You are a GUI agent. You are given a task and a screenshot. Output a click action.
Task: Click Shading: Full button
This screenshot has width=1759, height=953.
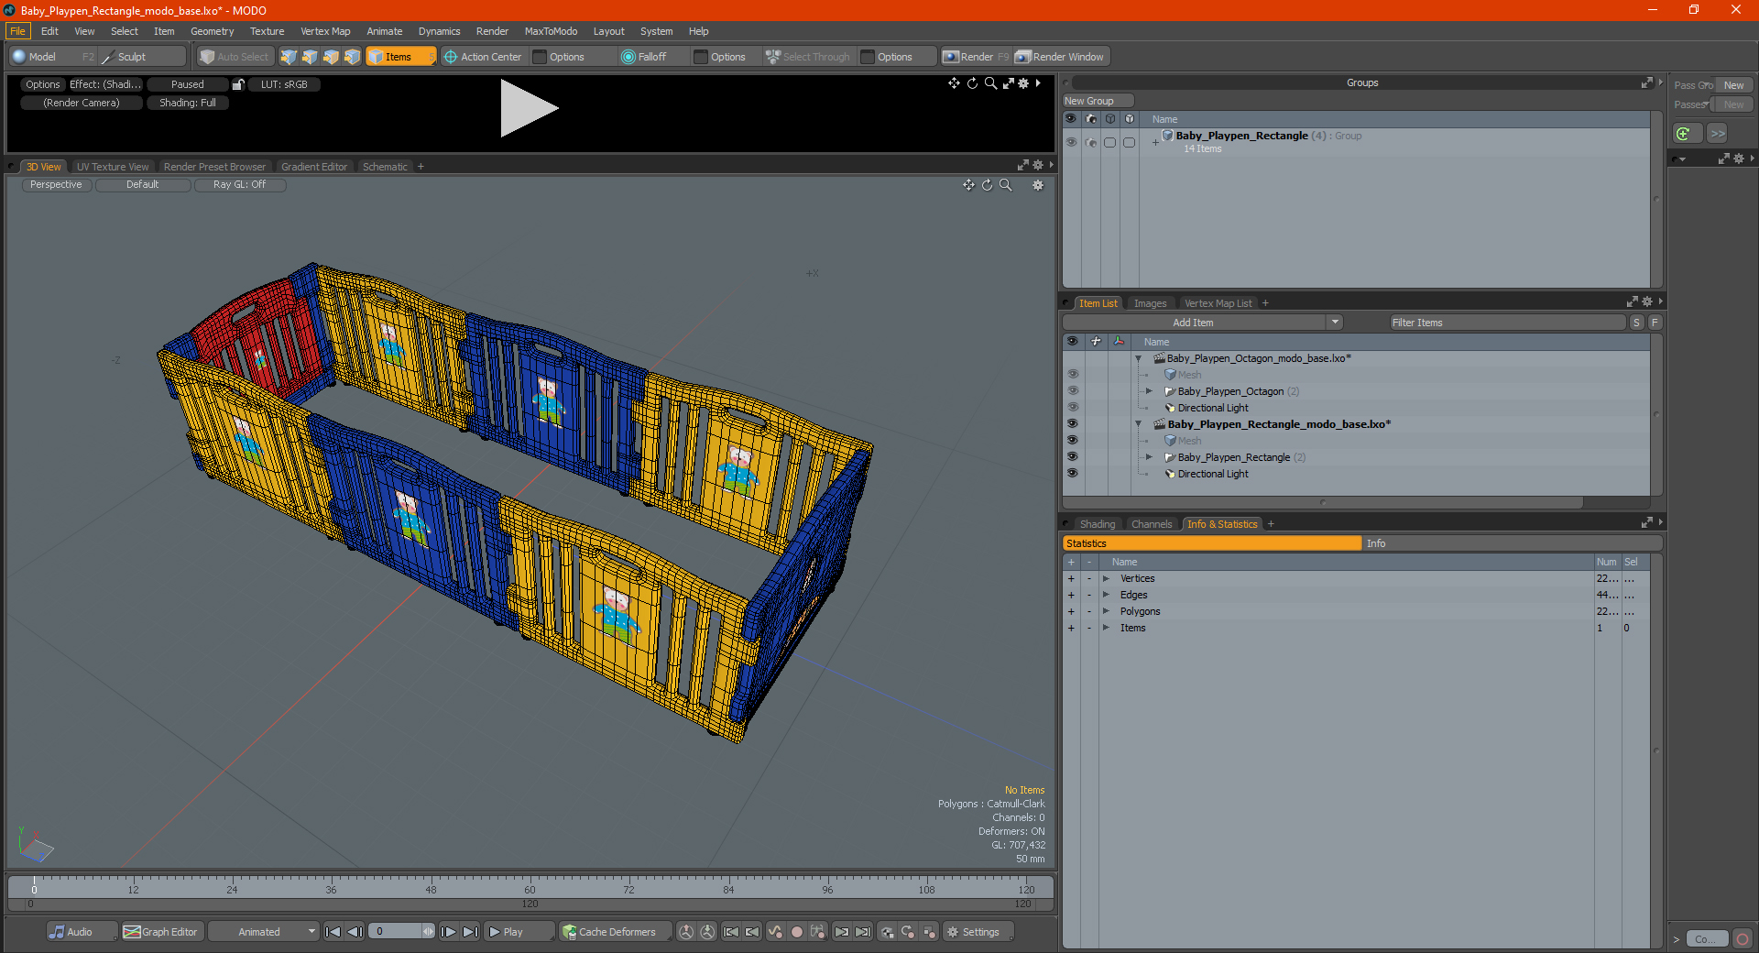tap(188, 103)
